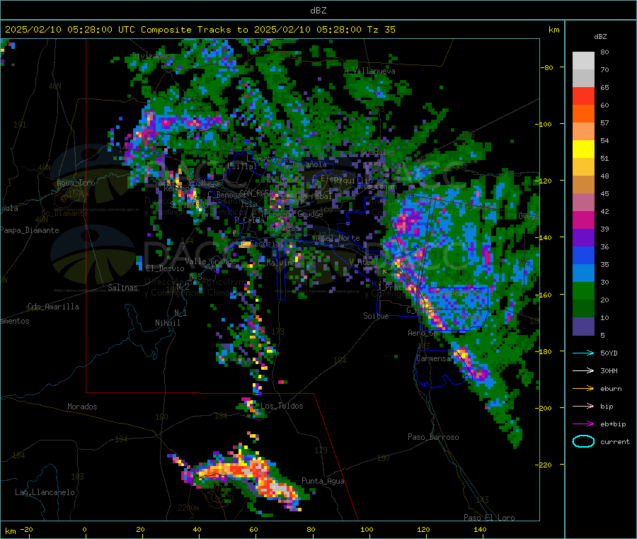Click the Laq.Llancanelo location label
The image size is (637, 539).
(45, 492)
